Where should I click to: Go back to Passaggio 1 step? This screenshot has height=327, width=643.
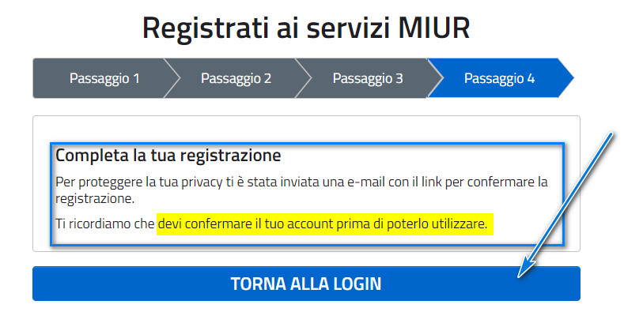click(x=104, y=78)
